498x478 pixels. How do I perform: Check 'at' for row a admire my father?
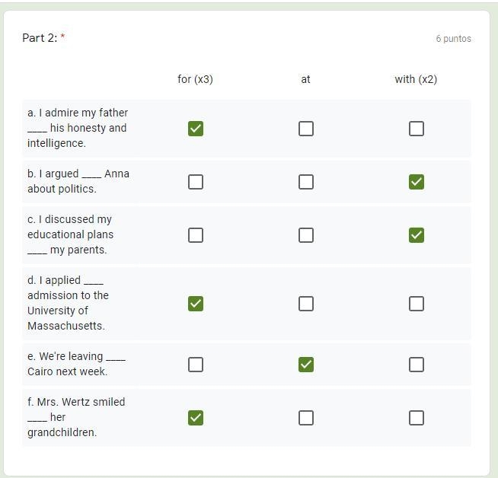[x=306, y=129]
